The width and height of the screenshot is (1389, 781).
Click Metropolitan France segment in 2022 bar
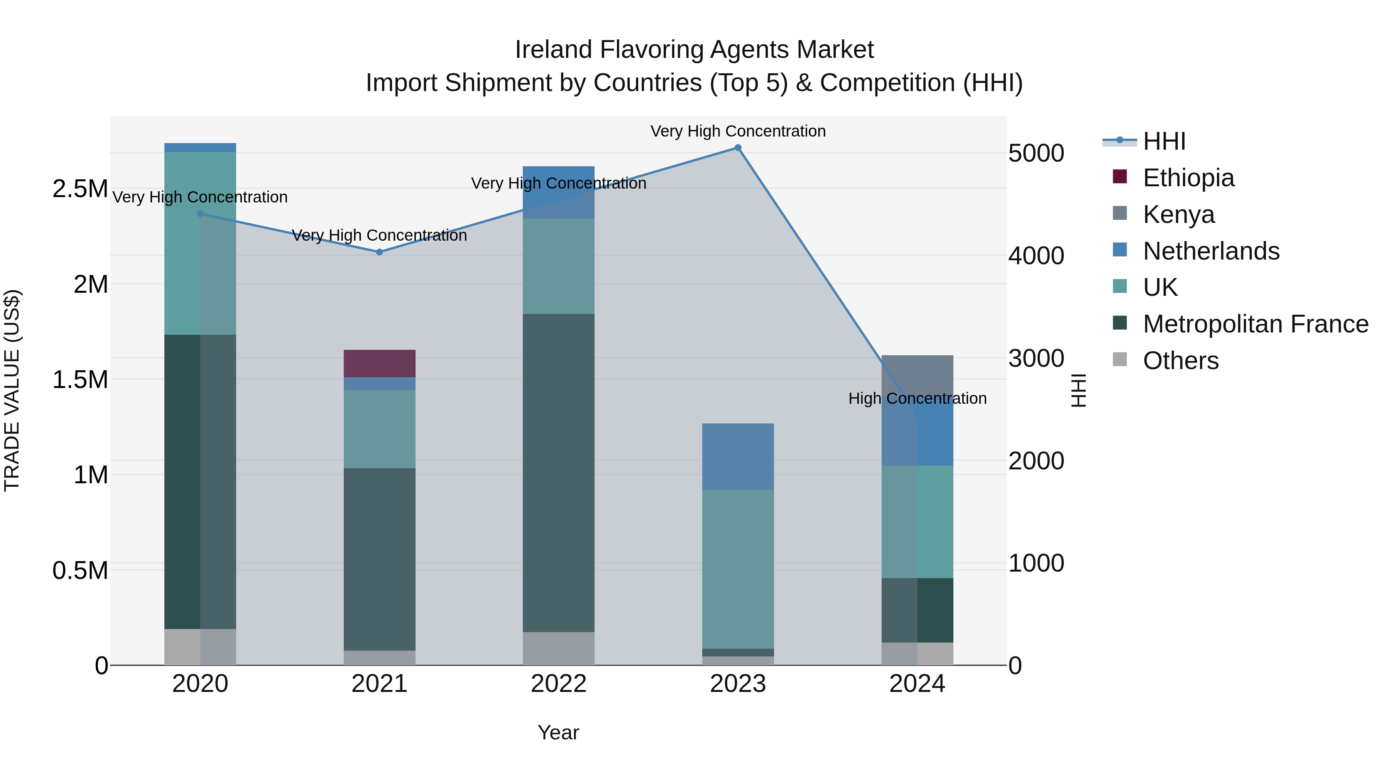tap(559, 473)
